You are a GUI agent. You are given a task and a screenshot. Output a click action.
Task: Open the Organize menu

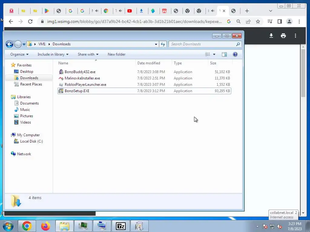click(x=19, y=54)
